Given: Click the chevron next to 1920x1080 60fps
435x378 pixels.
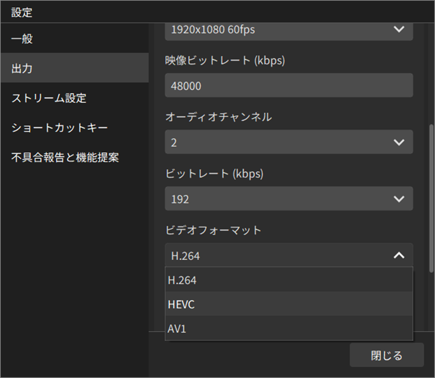Looking at the screenshot, I should [399, 30].
